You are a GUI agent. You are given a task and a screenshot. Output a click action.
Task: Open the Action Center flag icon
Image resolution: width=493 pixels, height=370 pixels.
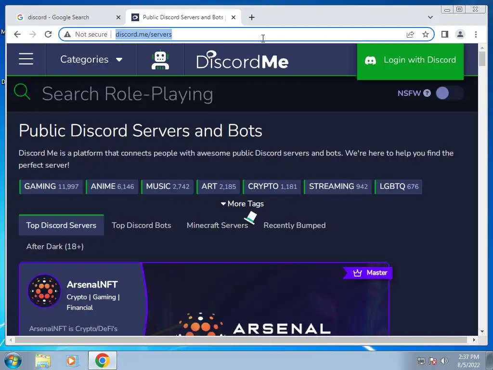433,361
